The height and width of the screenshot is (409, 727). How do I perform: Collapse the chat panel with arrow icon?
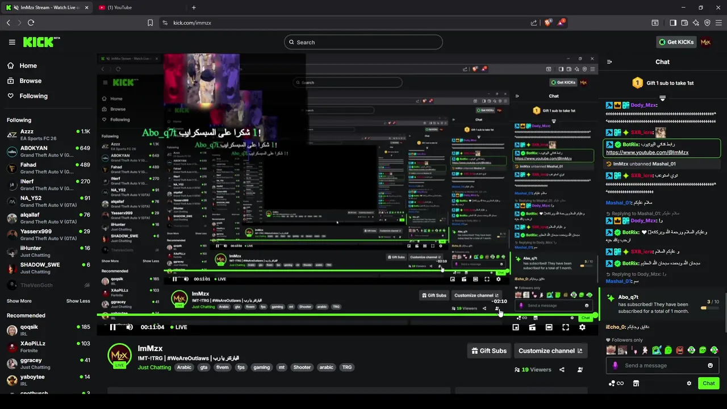tap(609, 62)
